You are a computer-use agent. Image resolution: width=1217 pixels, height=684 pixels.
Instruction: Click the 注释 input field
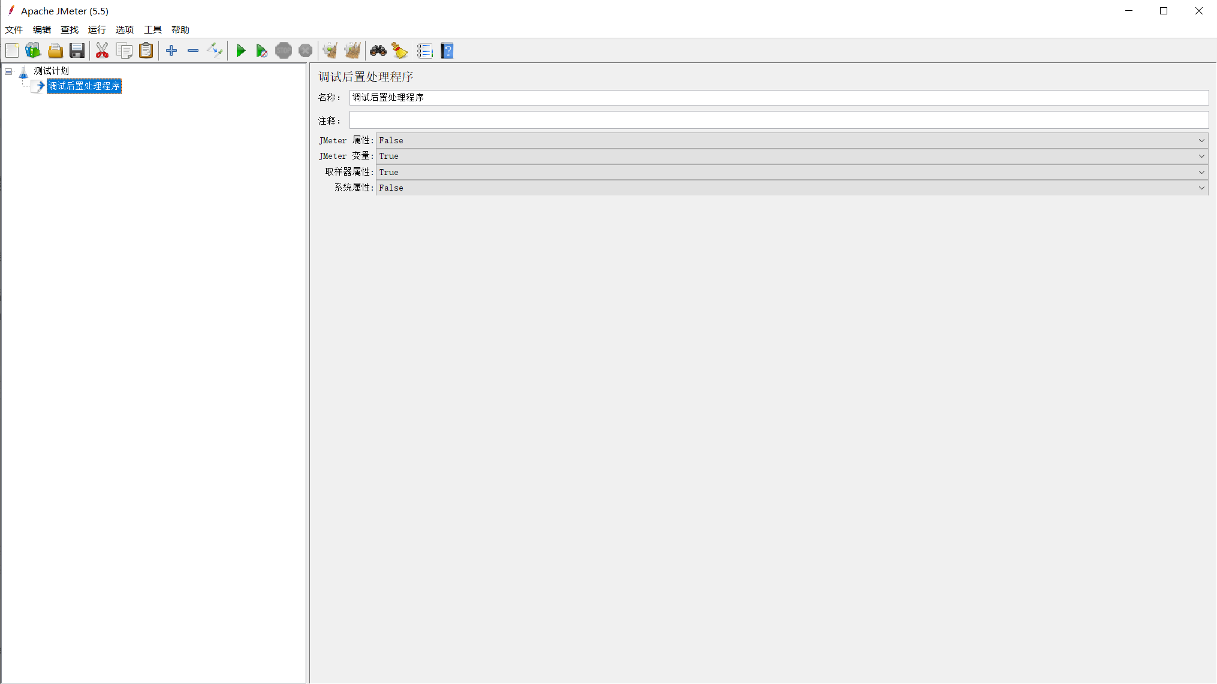pyautogui.click(x=779, y=120)
